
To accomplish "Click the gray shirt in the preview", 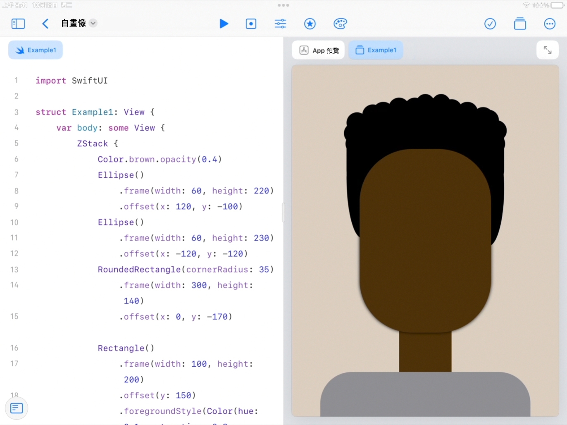I will click(x=425, y=394).
